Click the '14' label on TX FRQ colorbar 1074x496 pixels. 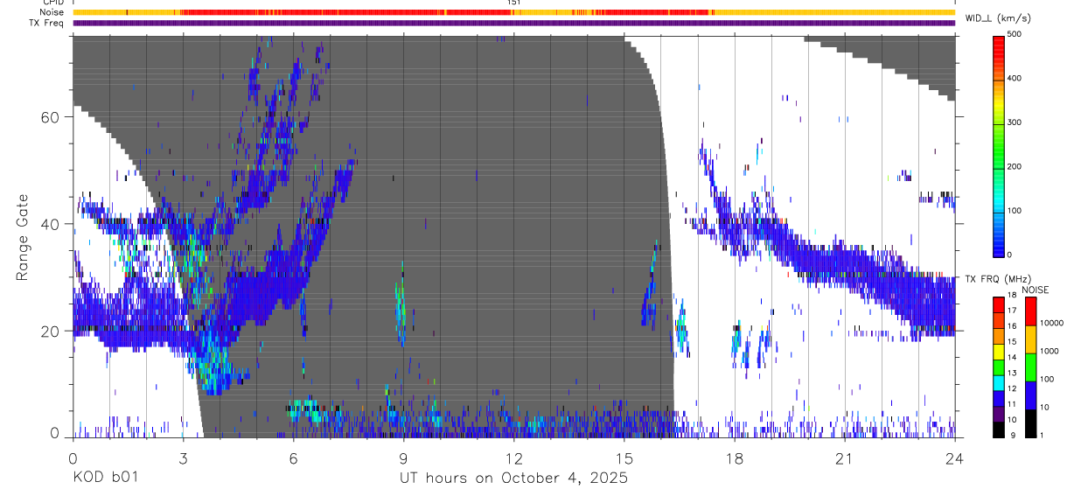click(x=1013, y=360)
